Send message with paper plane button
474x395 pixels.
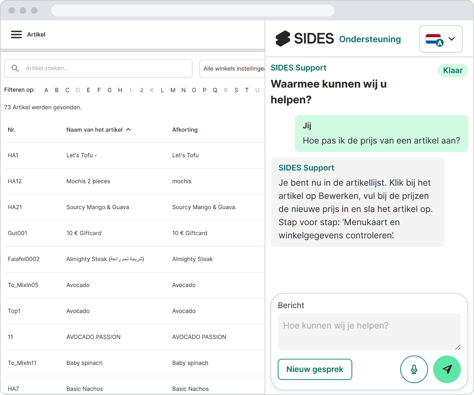447,369
